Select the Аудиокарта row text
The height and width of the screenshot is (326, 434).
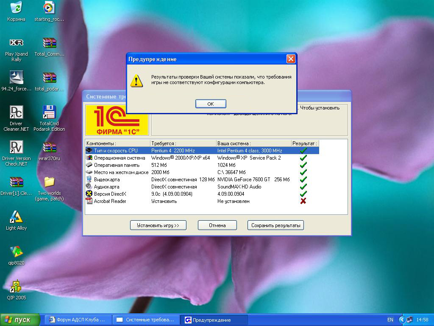click(106, 187)
